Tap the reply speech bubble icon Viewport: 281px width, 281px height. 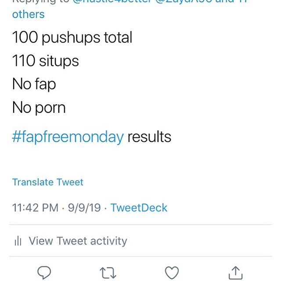point(43,273)
